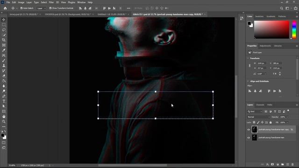Select the Path Selection tool
Screen dimensions: 299x168
pyautogui.click(x=4, y=106)
